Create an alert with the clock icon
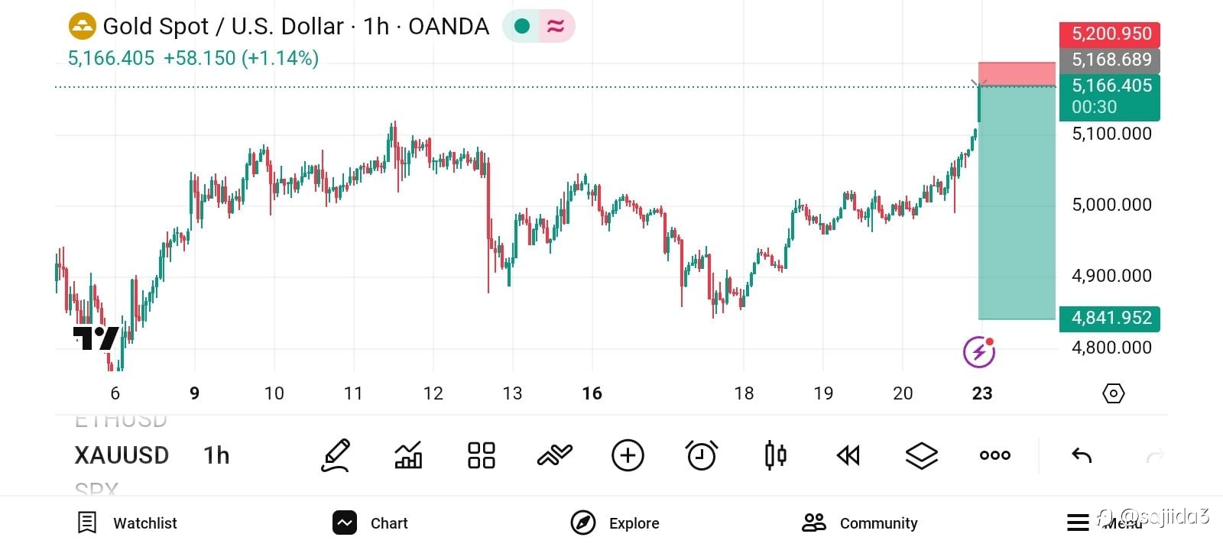The image size is (1223, 550). 702,455
